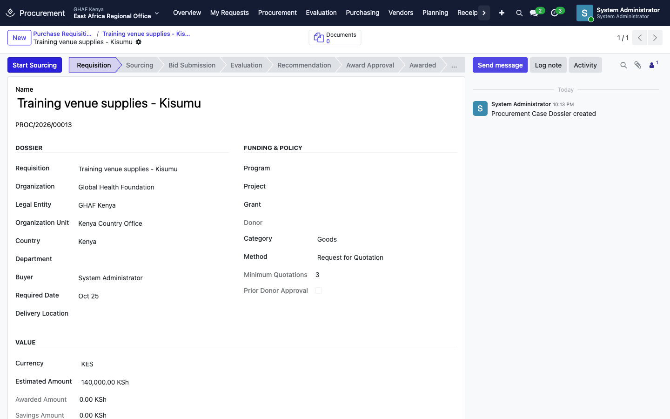Expand hidden status stages with ellipsis
670x419 pixels.
[454, 65]
